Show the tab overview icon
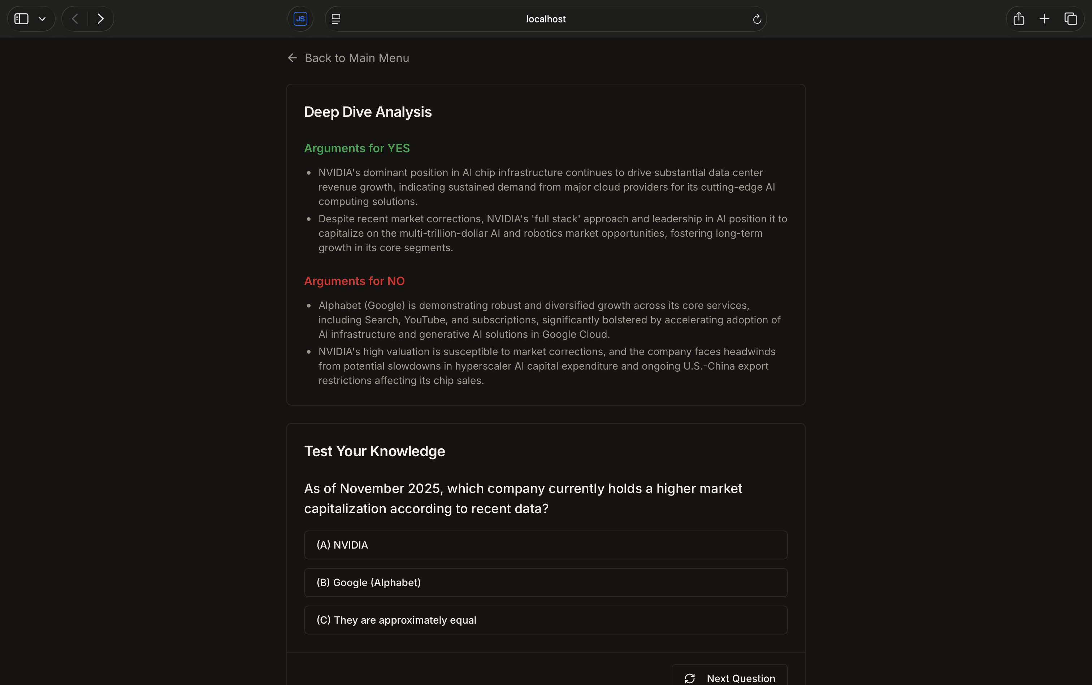Image resolution: width=1092 pixels, height=685 pixels. pos(1070,18)
